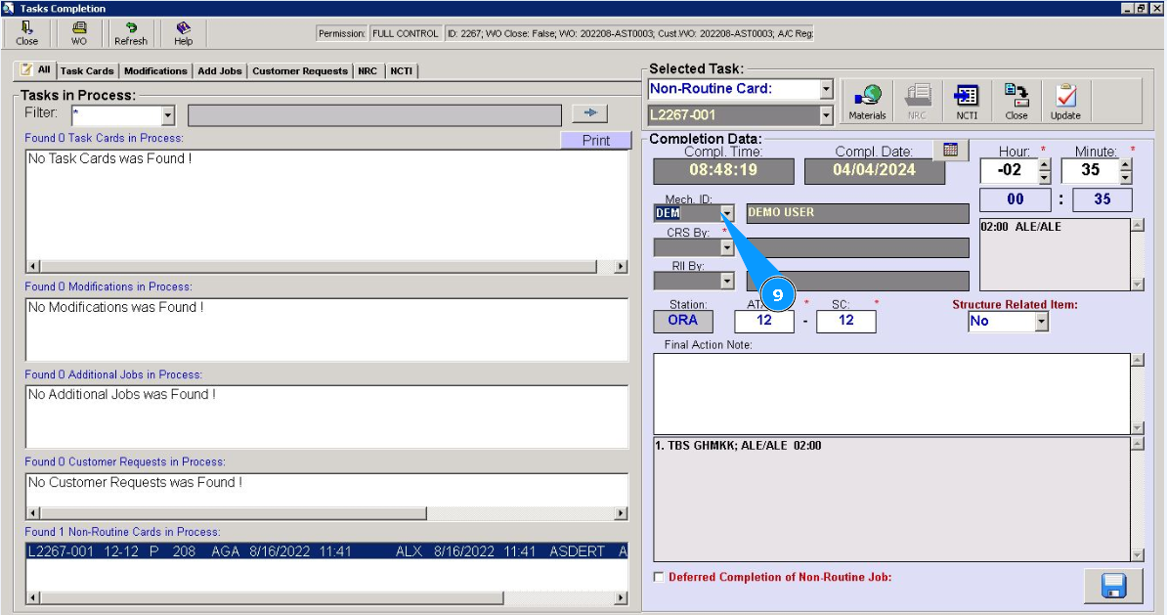Open the calendar icon next to Compl. Date

[950, 150]
